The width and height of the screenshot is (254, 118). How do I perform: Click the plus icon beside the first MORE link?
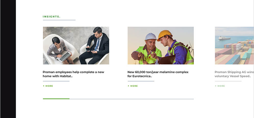coord(44,86)
